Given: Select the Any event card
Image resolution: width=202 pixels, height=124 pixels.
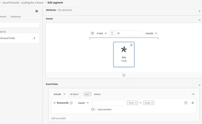Looking at the screenshot, I should click(124, 55).
